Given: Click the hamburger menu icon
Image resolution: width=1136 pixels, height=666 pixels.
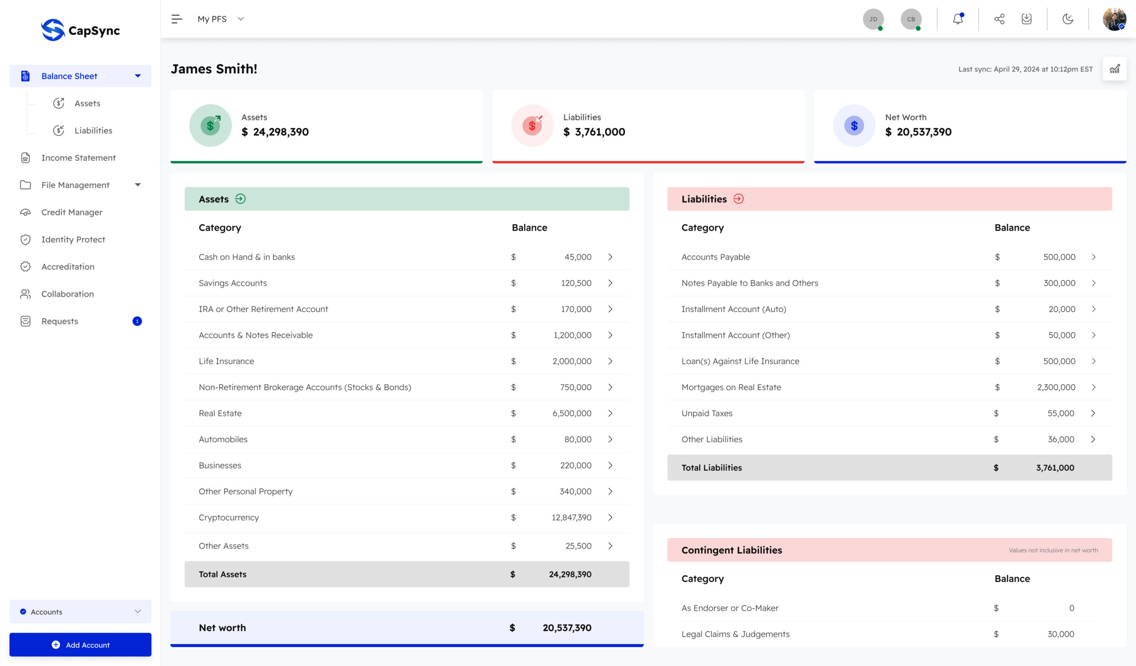Looking at the screenshot, I should [177, 19].
